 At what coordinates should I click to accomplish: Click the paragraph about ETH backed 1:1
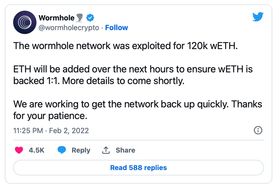pyautogui.click(x=133, y=75)
